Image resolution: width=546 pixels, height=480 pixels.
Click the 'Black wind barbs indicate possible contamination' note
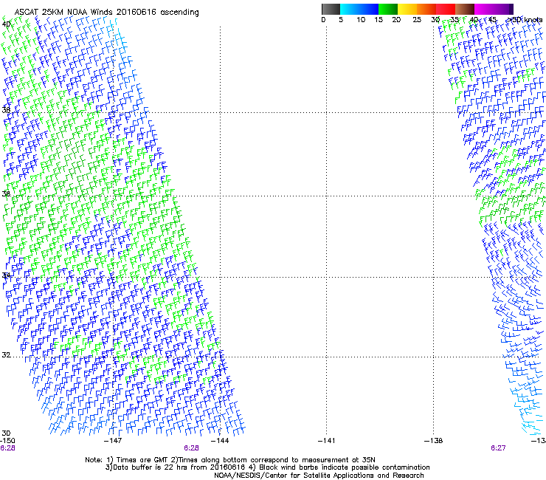345,467
